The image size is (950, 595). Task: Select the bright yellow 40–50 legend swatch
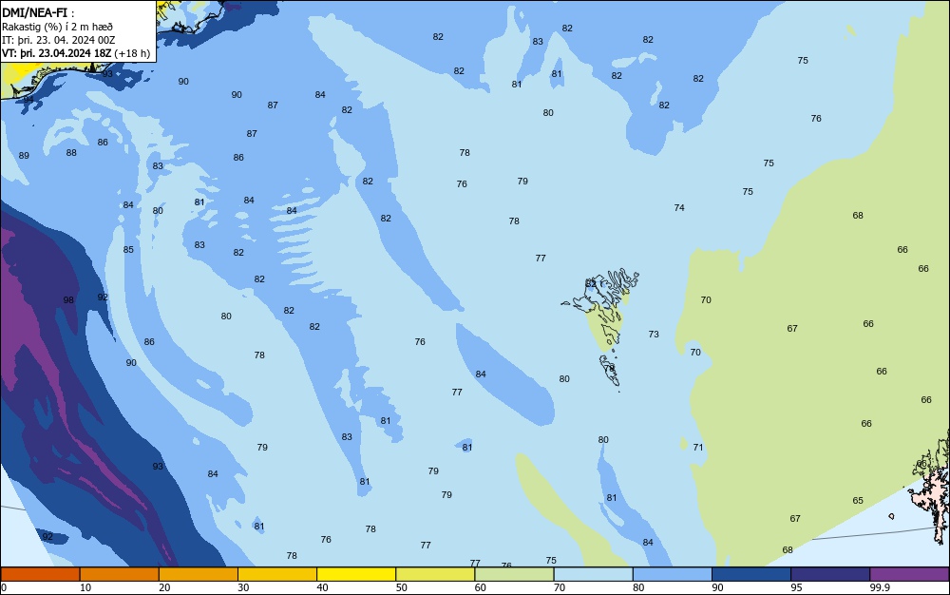[356, 574]
